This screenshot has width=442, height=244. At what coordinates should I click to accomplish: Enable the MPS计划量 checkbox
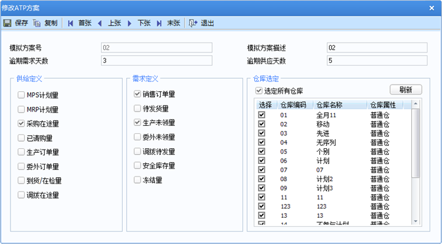click(21, 95)
